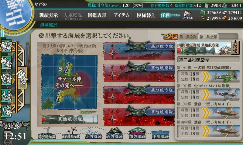Image resolution: width=243 pixels, height=145 pixels.
Task: Select the 南西諸島海域 sea area icon
Action: pyautogui.click(x=71, y=133)
